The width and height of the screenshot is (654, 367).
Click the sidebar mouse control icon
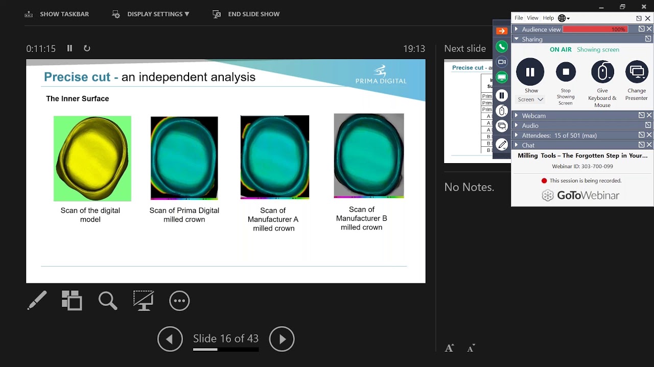click(x=502, y=111)
